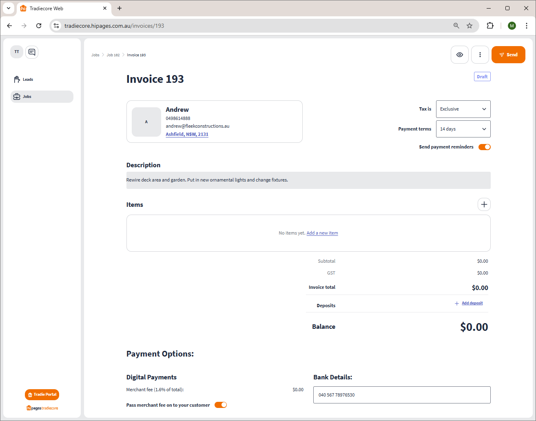The image size is (536, 421).
Task: Click the Description text area
Action: (308, 180)
